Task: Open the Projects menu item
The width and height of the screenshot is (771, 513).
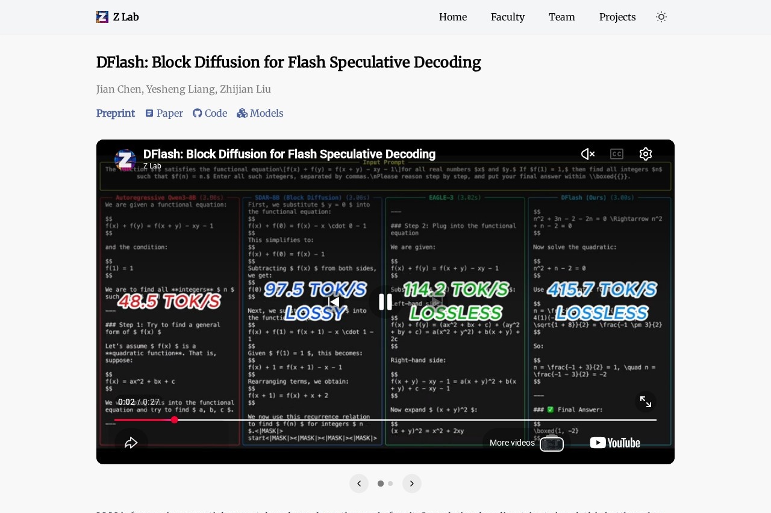Action: point(617,17)
